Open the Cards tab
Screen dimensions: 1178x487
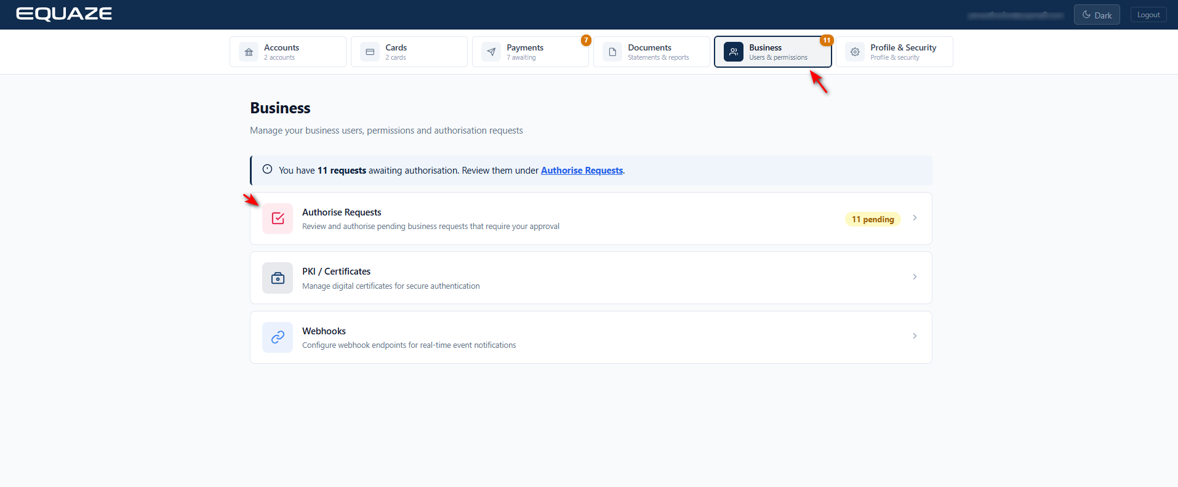click(x=409, y=52)
